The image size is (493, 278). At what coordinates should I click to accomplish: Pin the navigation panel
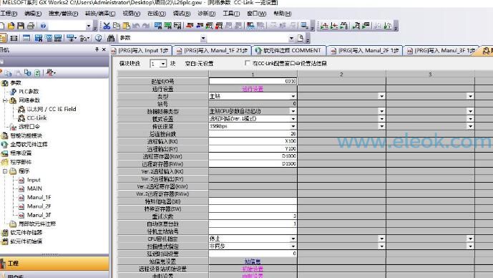click(97, 49)
